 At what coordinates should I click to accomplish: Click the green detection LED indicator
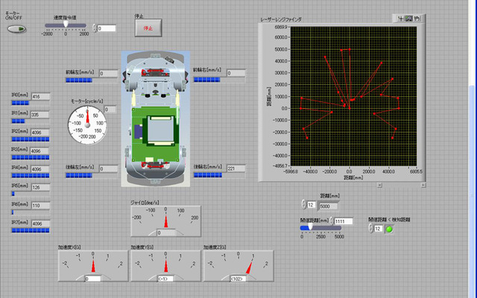point(389,229)
